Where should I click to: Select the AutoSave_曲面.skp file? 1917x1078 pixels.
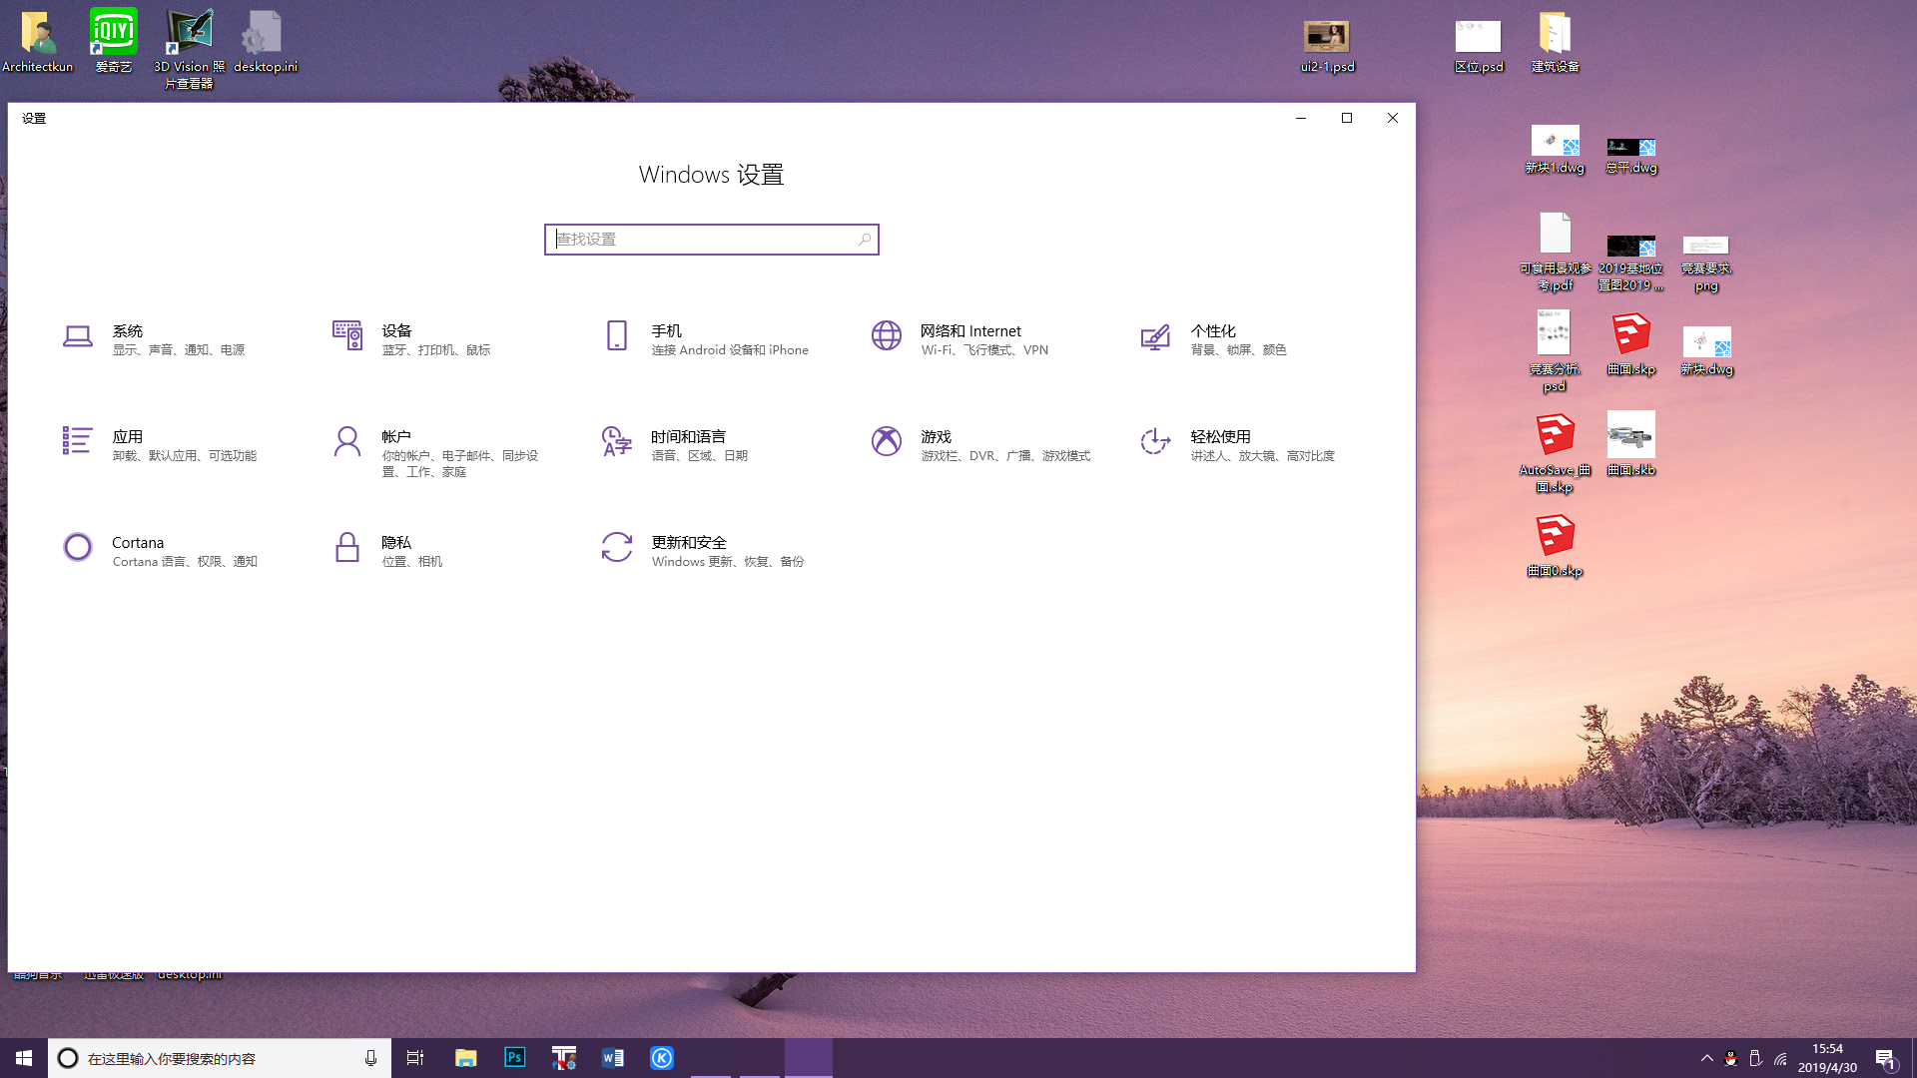1555,453
